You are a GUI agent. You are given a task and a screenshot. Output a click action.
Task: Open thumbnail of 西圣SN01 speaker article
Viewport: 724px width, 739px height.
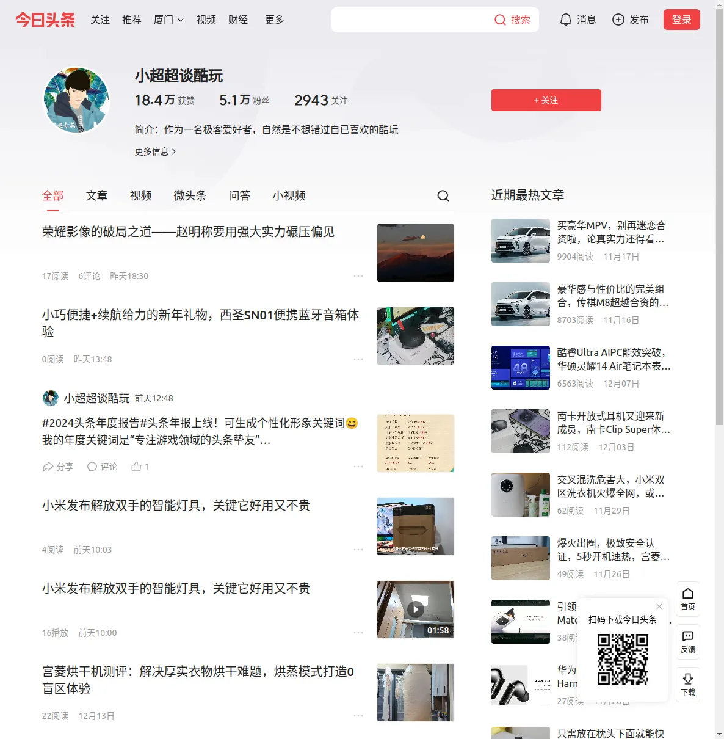click(x=416, y=336)
